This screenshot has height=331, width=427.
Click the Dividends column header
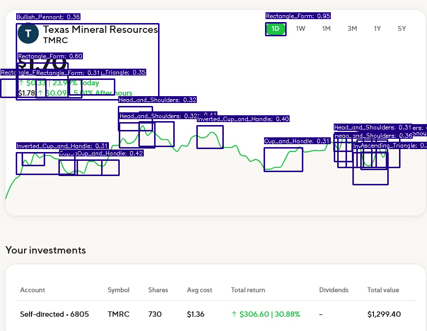click(x=334, y=290)
